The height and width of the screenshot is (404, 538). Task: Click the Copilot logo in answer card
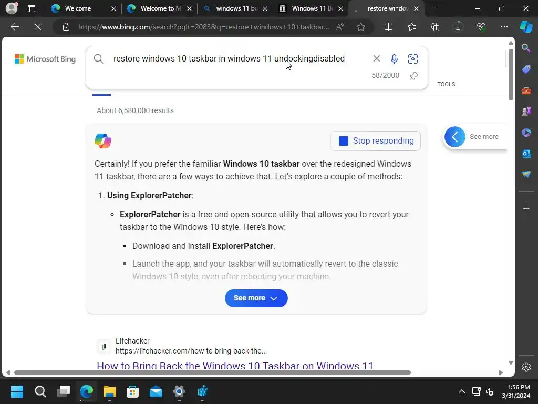pos(103,141)
